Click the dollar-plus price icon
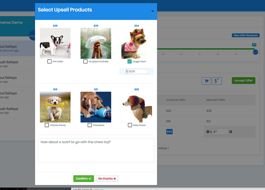 tap(217, 81)
